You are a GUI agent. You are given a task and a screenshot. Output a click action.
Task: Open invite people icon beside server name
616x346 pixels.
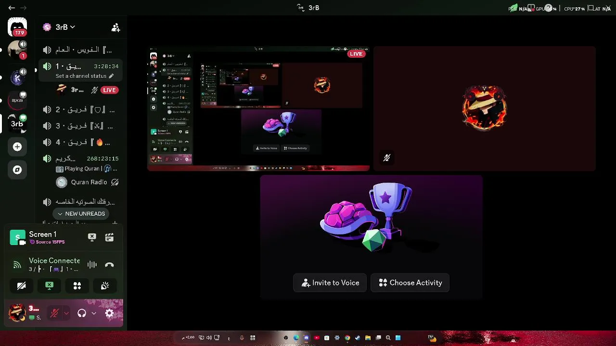(115, 27)
